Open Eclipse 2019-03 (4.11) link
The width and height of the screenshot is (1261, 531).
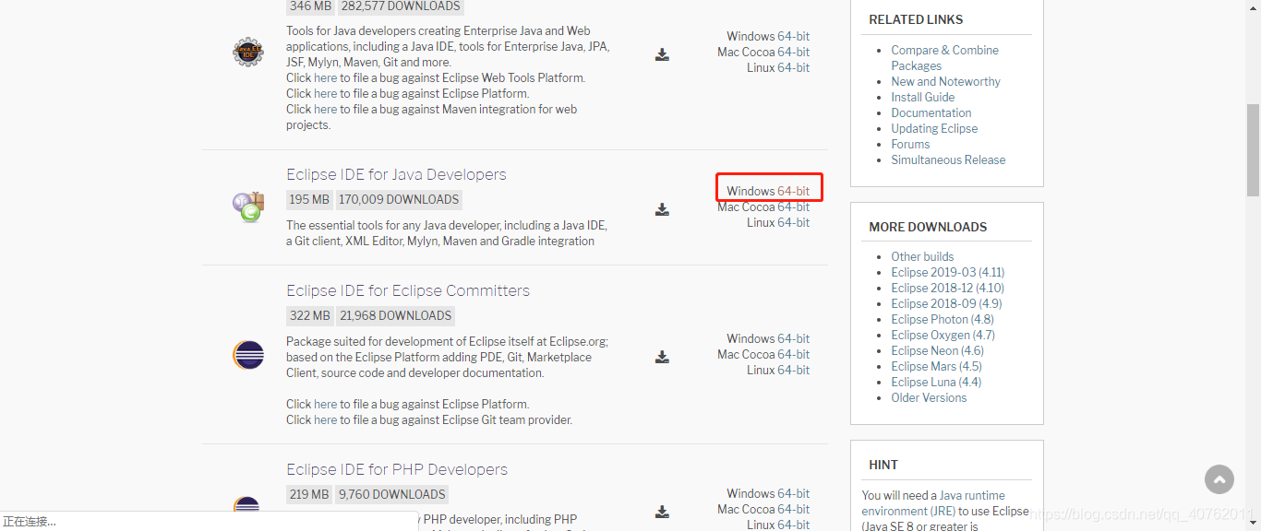click(947, 272)
